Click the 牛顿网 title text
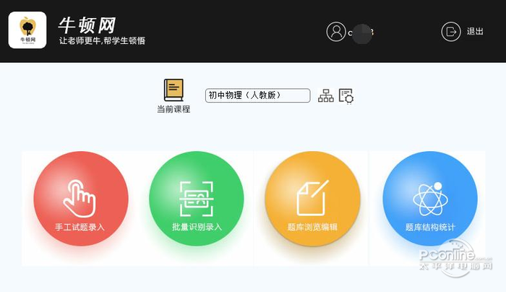The height and width of the screenshot is (292, 506). click(87, 25)
